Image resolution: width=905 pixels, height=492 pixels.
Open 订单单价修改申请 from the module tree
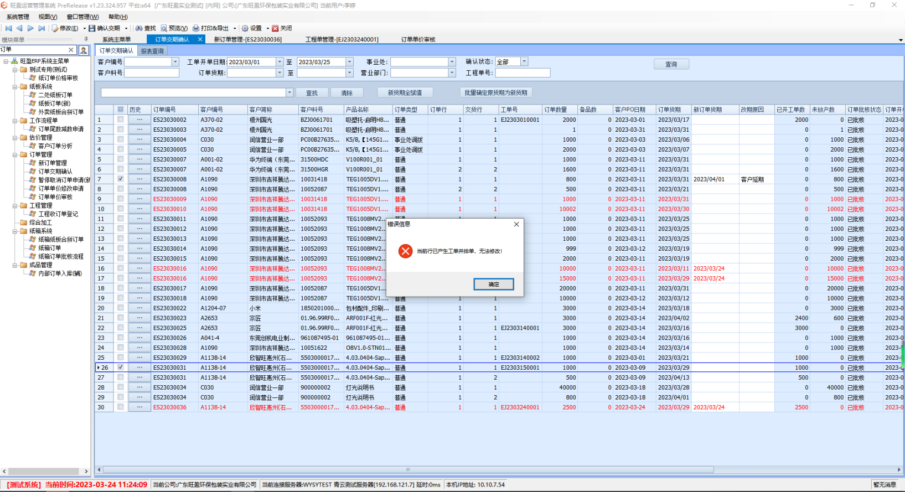click(x=61, y=188)
